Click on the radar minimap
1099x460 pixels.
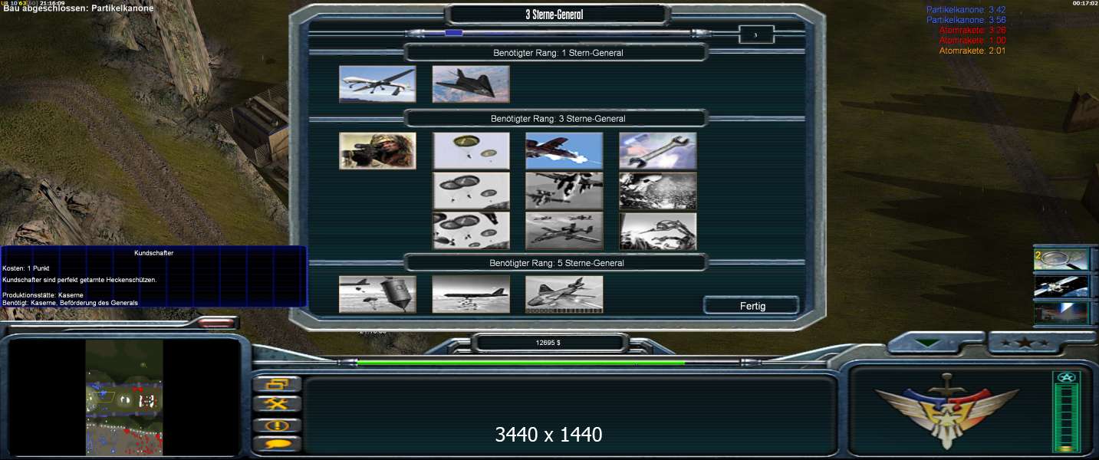(x=124, y=397)
